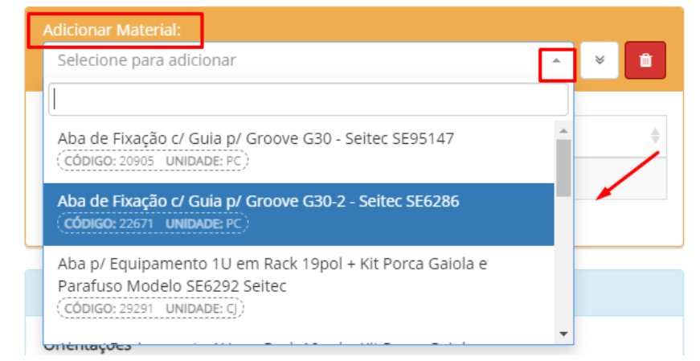Click the dropdown list scrollbar thumb
This screenshot has width=700, height=361.
[x=563, y=166]
